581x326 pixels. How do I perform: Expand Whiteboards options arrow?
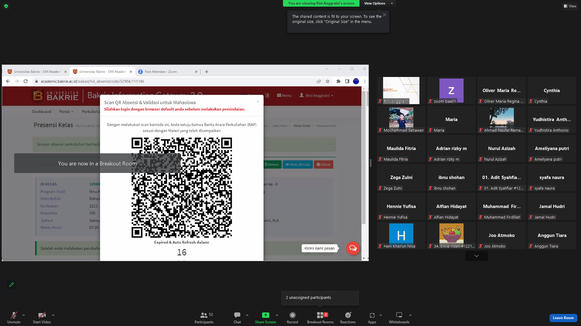(x=410, y=315)
